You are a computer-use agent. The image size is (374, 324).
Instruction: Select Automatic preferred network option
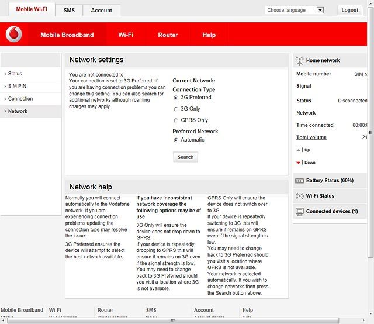coord(176,140)
